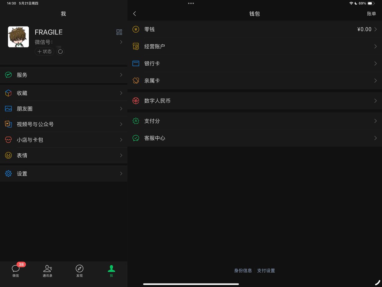Select the 客服中心 label text
Image resolution: width=382 pixels, height=287 pixels.
point(155,138)
